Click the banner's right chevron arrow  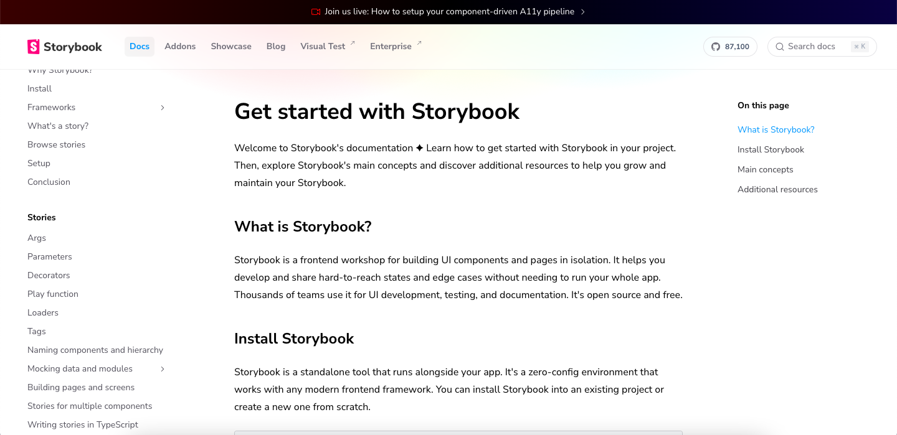pos(583,12)
